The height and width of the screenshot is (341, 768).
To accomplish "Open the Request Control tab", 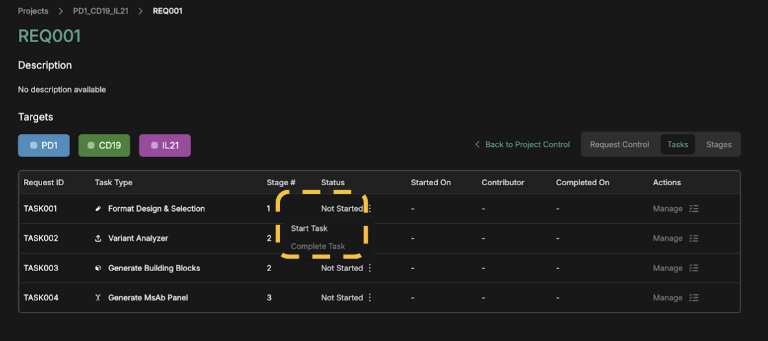I will pyautogui.click(x=619, y=145).
